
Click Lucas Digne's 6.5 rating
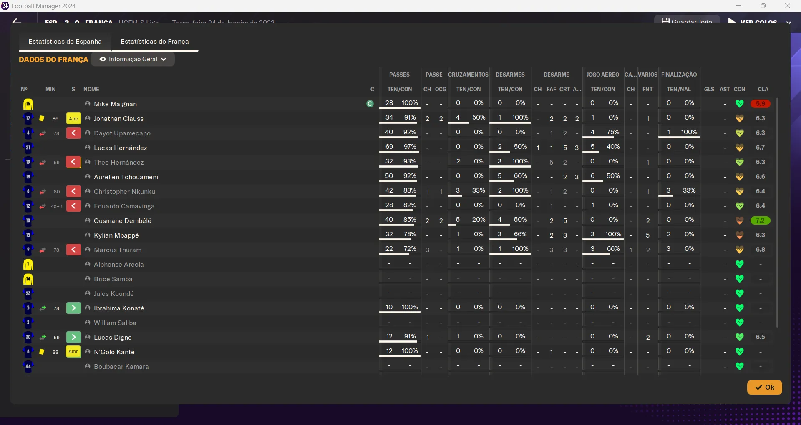[x=760, y=337]
